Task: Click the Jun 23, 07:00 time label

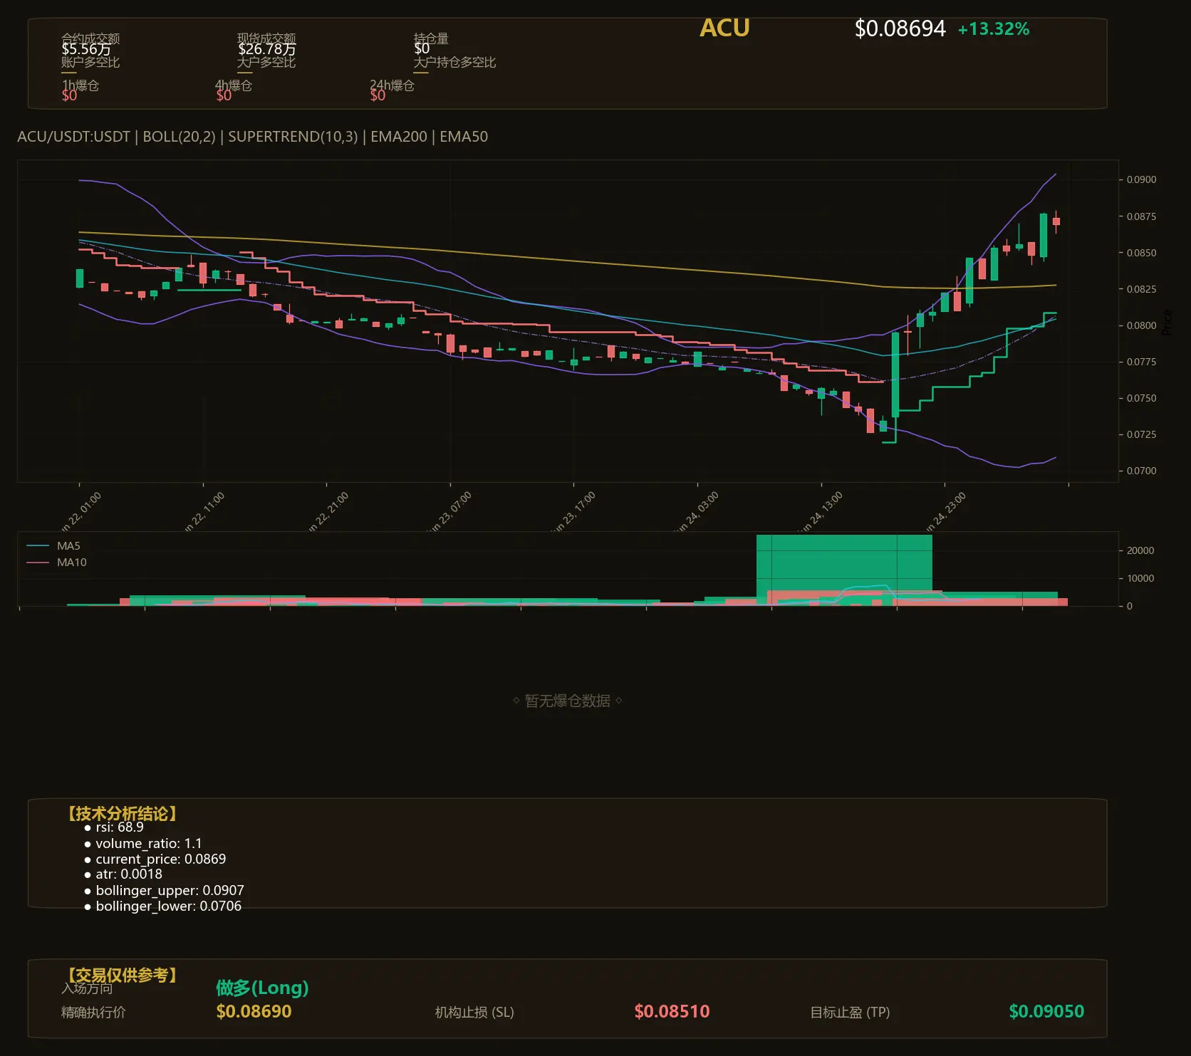Action: click(451, 512)
